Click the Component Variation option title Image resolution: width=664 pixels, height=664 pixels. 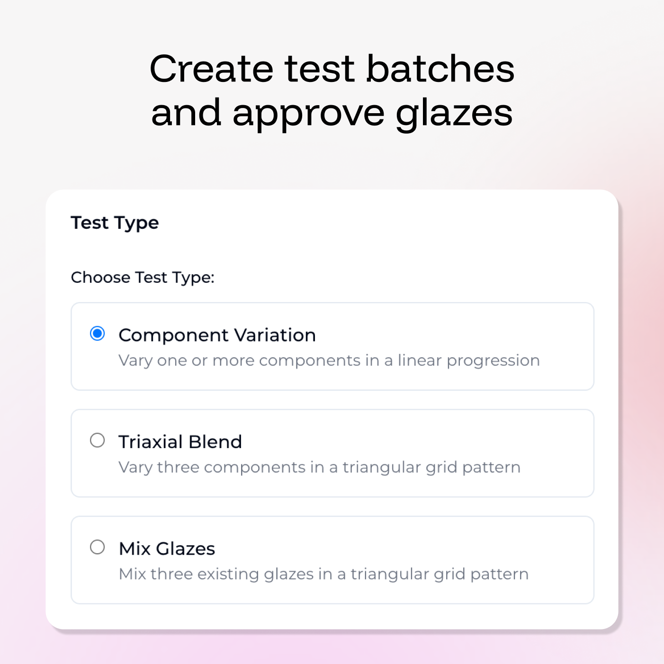point(217,335)
